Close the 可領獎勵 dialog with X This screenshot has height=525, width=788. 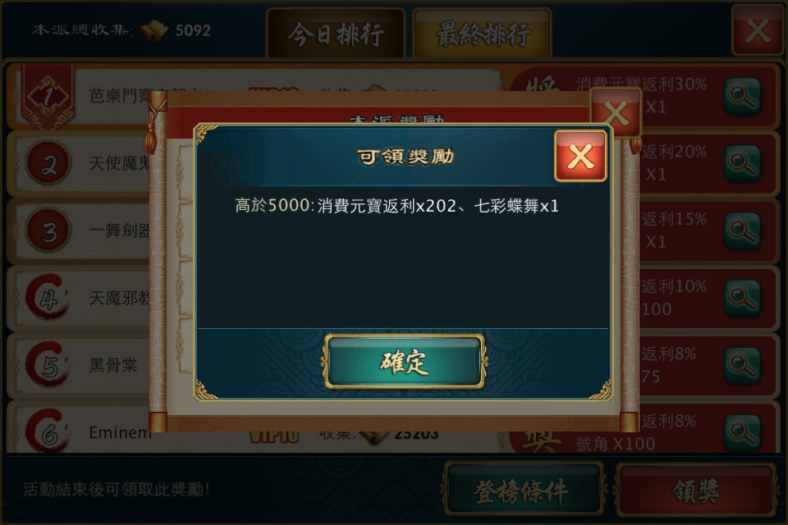[580, 156]
